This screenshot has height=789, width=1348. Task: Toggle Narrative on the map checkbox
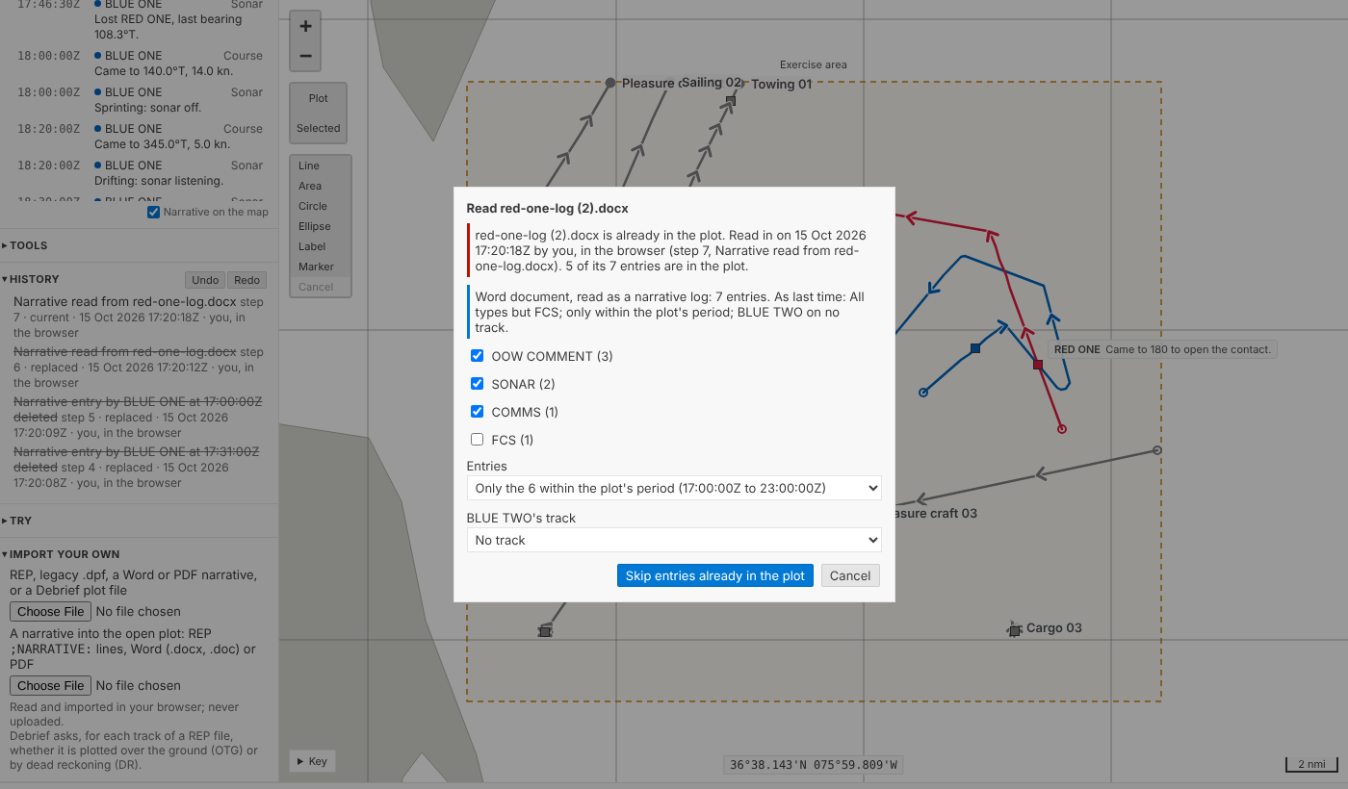click(x=153, y=212)
